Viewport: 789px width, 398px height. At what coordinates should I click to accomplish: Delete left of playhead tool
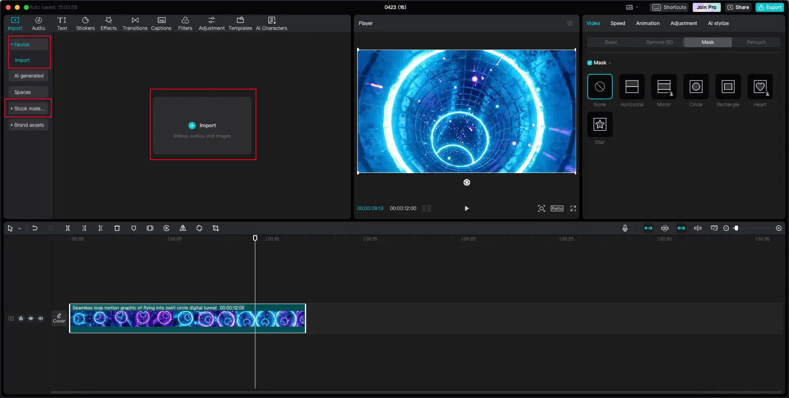(x=84, y=228)
